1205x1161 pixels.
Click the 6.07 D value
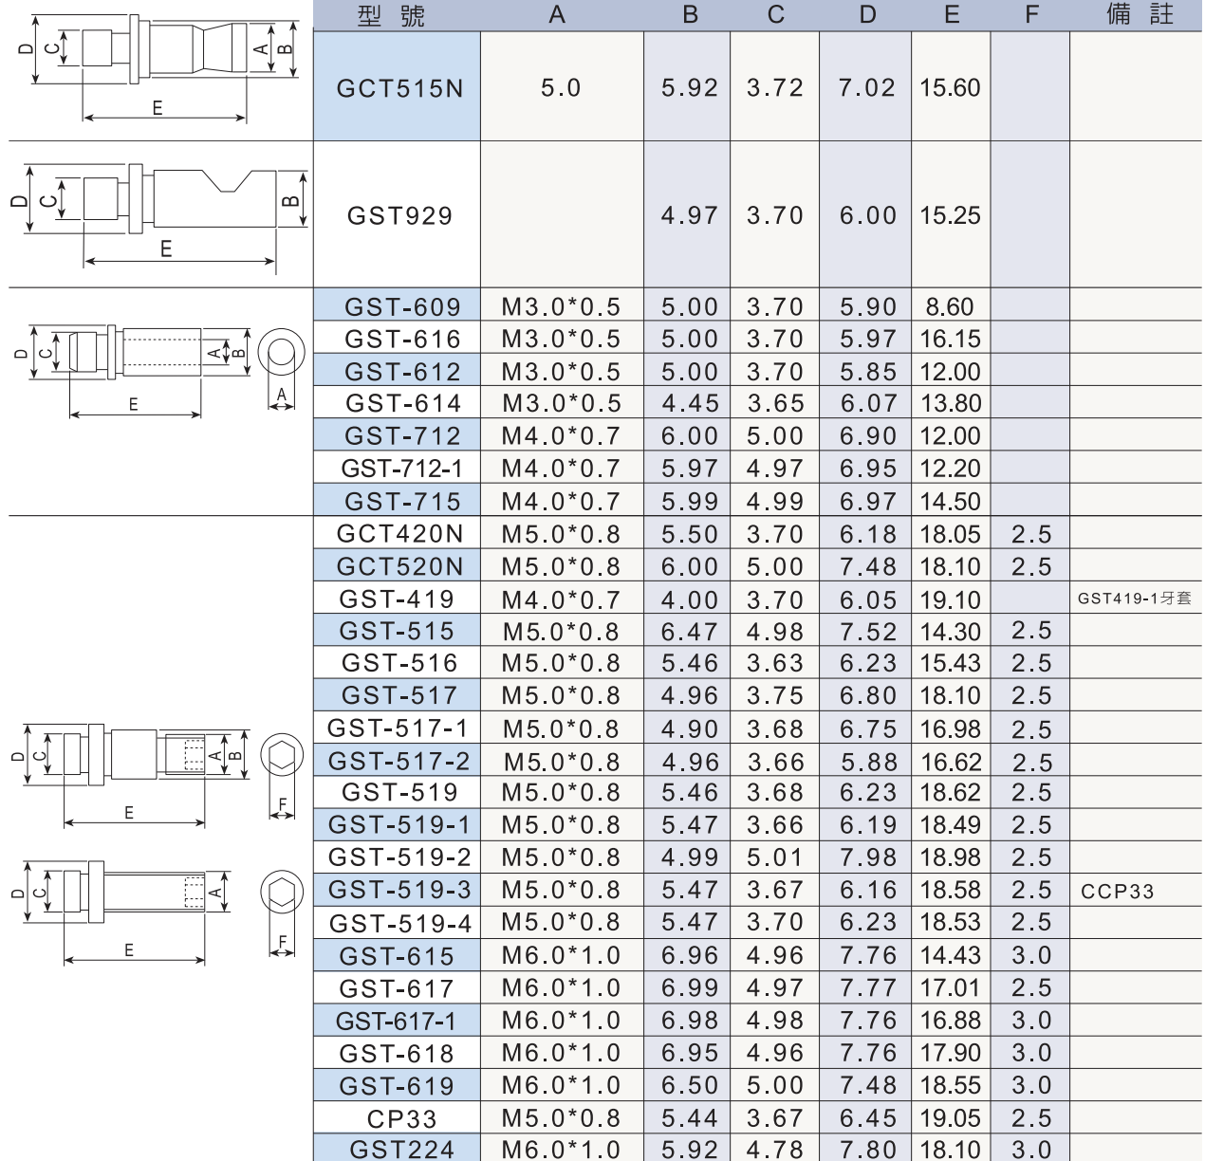(x=867, y=403)
